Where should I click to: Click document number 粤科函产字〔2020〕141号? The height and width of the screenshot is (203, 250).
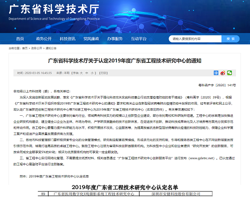(217, 85)
